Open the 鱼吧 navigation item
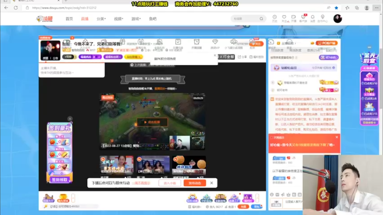This screenshot has height=215, width=383. (153, 19)
